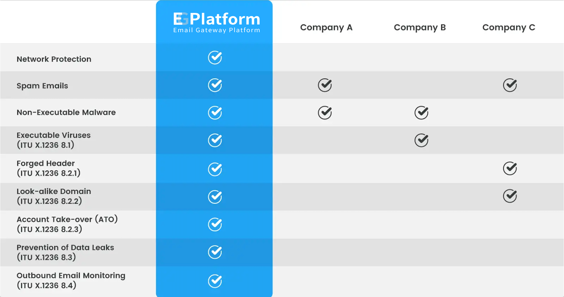
Task: Select the Company B column header
Action: [420, 28]
